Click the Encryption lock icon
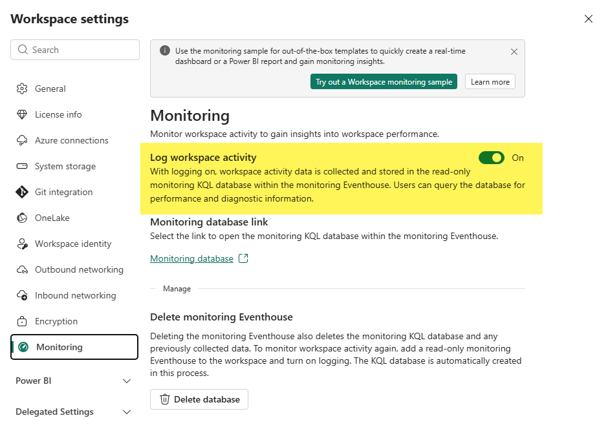608x429 pixels. tap(22, 321)
